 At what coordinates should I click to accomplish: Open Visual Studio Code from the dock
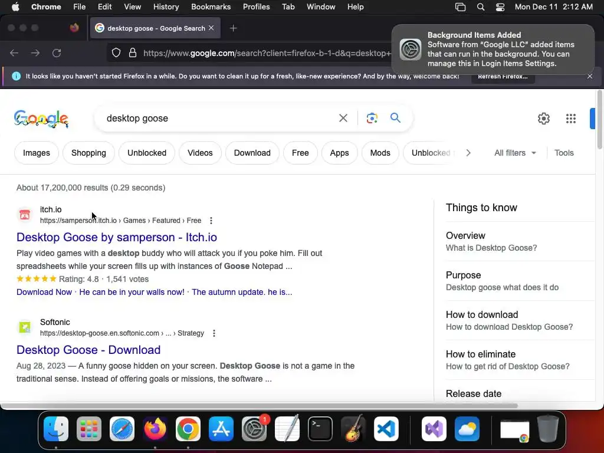coord(386,429)
